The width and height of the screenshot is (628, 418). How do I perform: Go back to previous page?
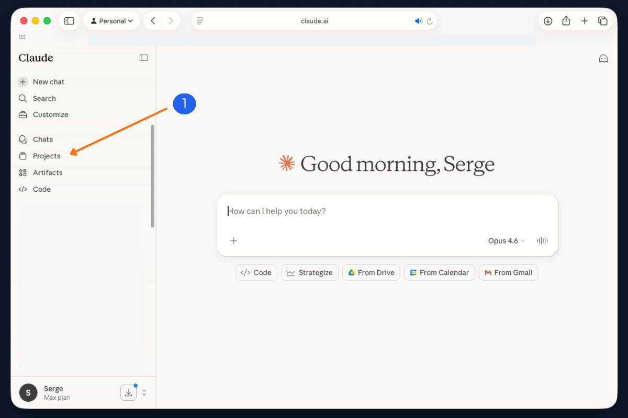pyautogui.click(x=153, y=21)
